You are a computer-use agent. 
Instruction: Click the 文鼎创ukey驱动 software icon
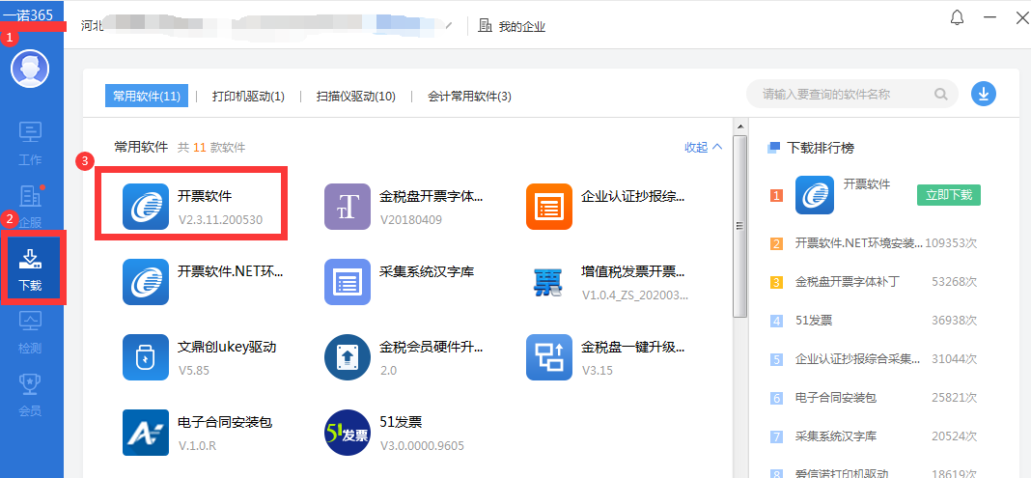(147, 357)
